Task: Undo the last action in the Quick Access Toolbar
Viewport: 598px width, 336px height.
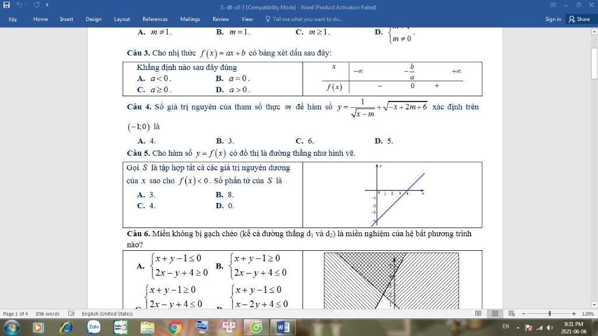Action: (x=19, y=5)
